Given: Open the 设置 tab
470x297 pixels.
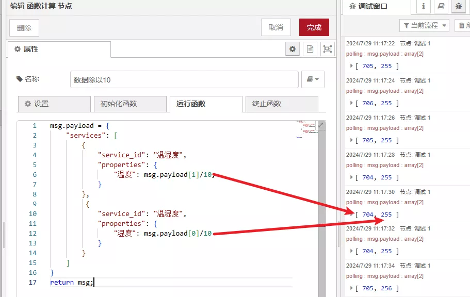Looking at the screenshot, I should coord(54,104).
